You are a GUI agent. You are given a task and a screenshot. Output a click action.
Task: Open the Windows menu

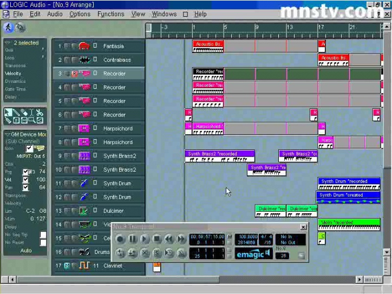[x=164, y=14]
